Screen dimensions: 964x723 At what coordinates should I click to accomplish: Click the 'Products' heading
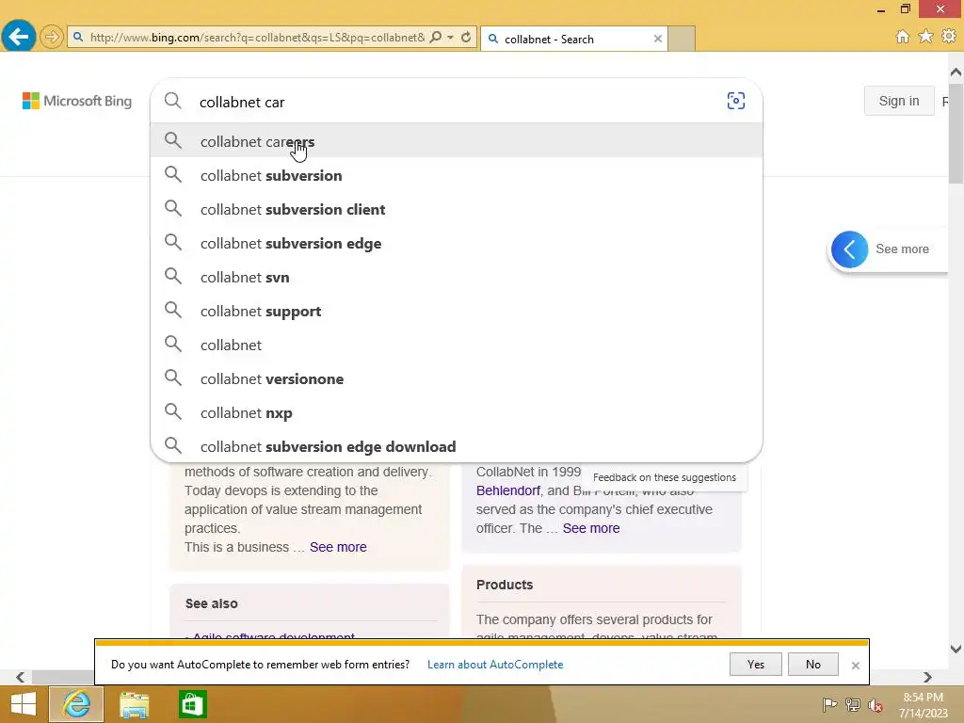[x=505, y=585]
